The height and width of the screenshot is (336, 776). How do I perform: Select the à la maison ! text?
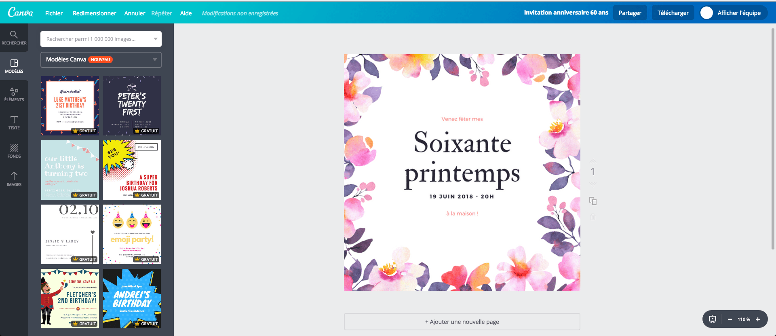tap(462, 213)
